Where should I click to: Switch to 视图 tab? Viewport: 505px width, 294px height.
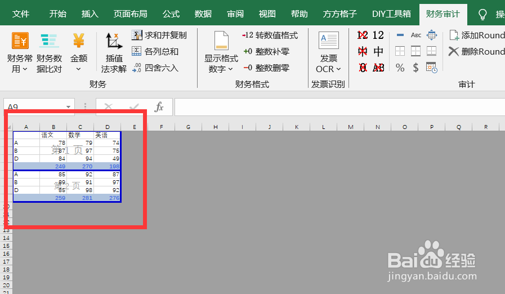pos(267,14)
